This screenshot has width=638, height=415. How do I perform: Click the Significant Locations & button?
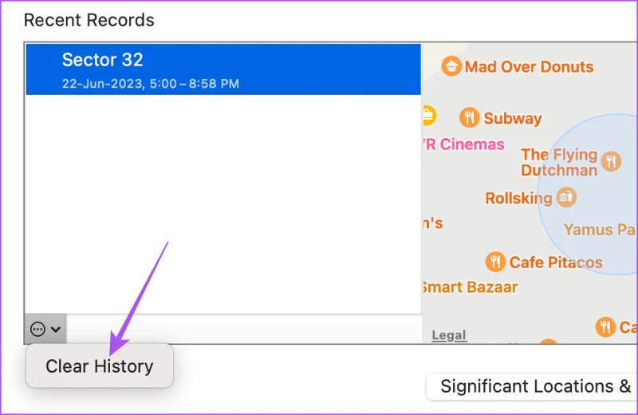pos(532,386)
